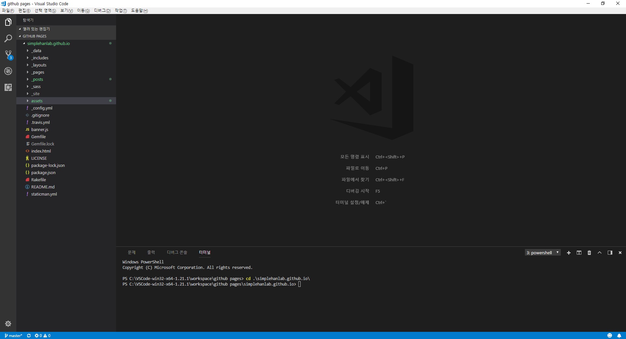626x339 pixels.
Task: Select the 터미널 panel tab
Action: coord(205,253)
